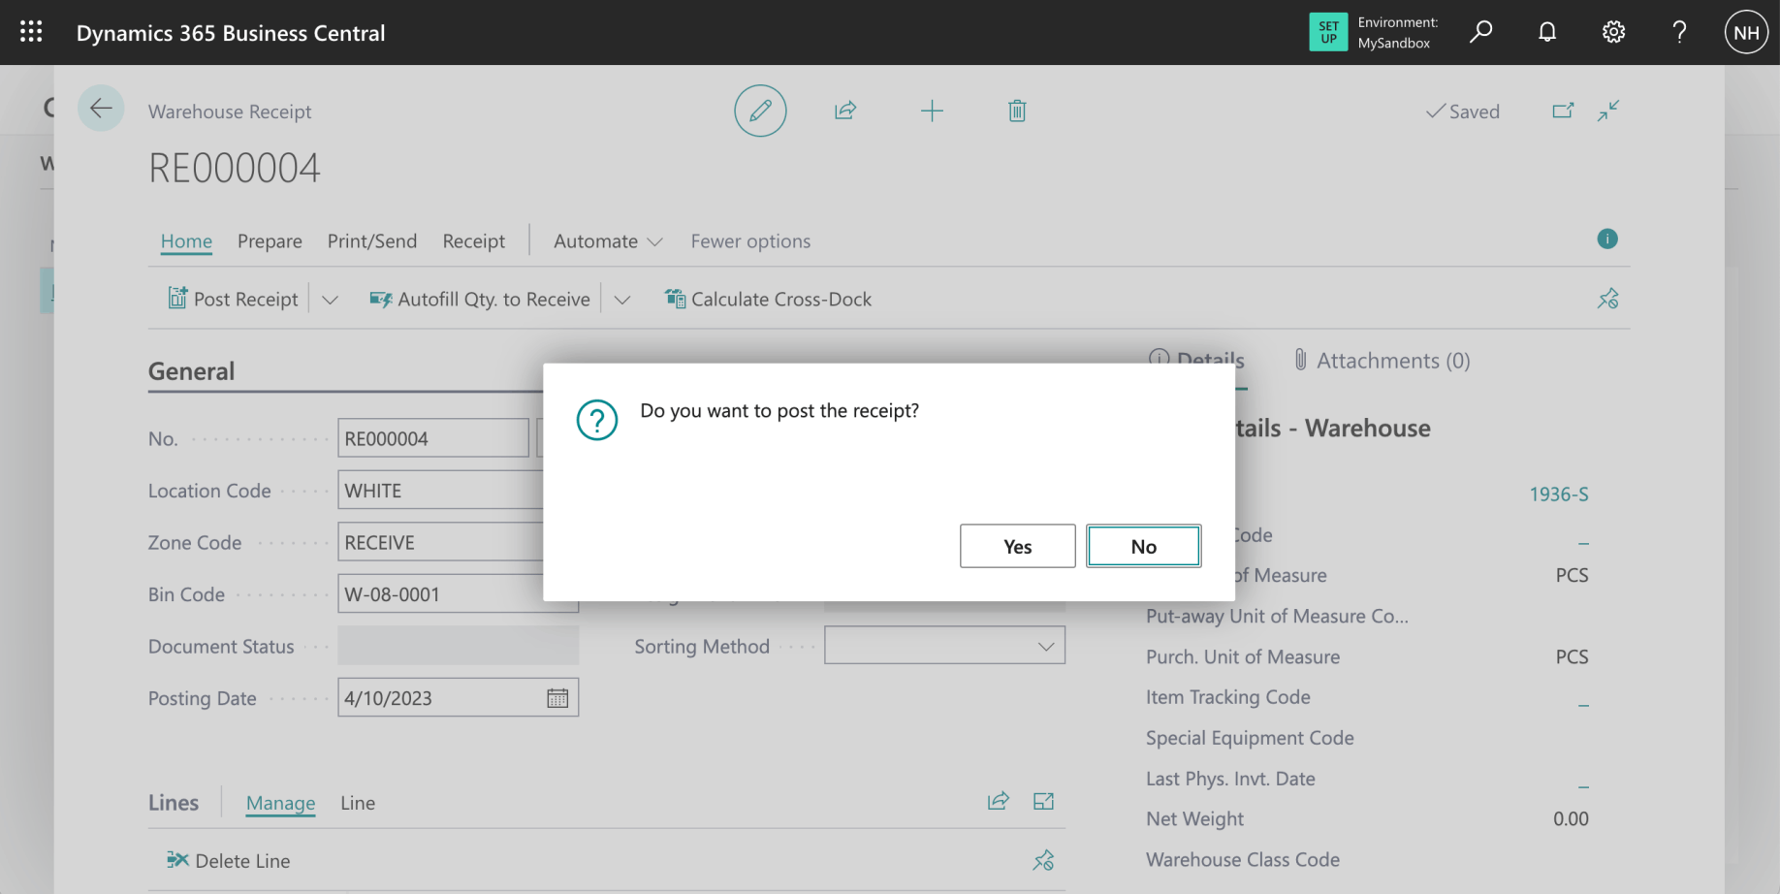Click Post Receipt action
The image size is (1780, 894).
click(x=233, y=299)
